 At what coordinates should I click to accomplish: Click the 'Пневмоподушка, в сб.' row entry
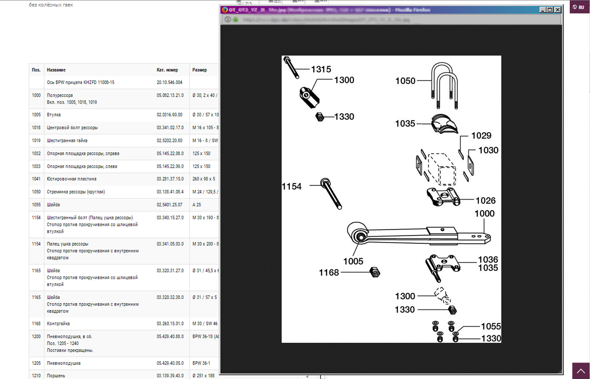click(x=69, y=336)
